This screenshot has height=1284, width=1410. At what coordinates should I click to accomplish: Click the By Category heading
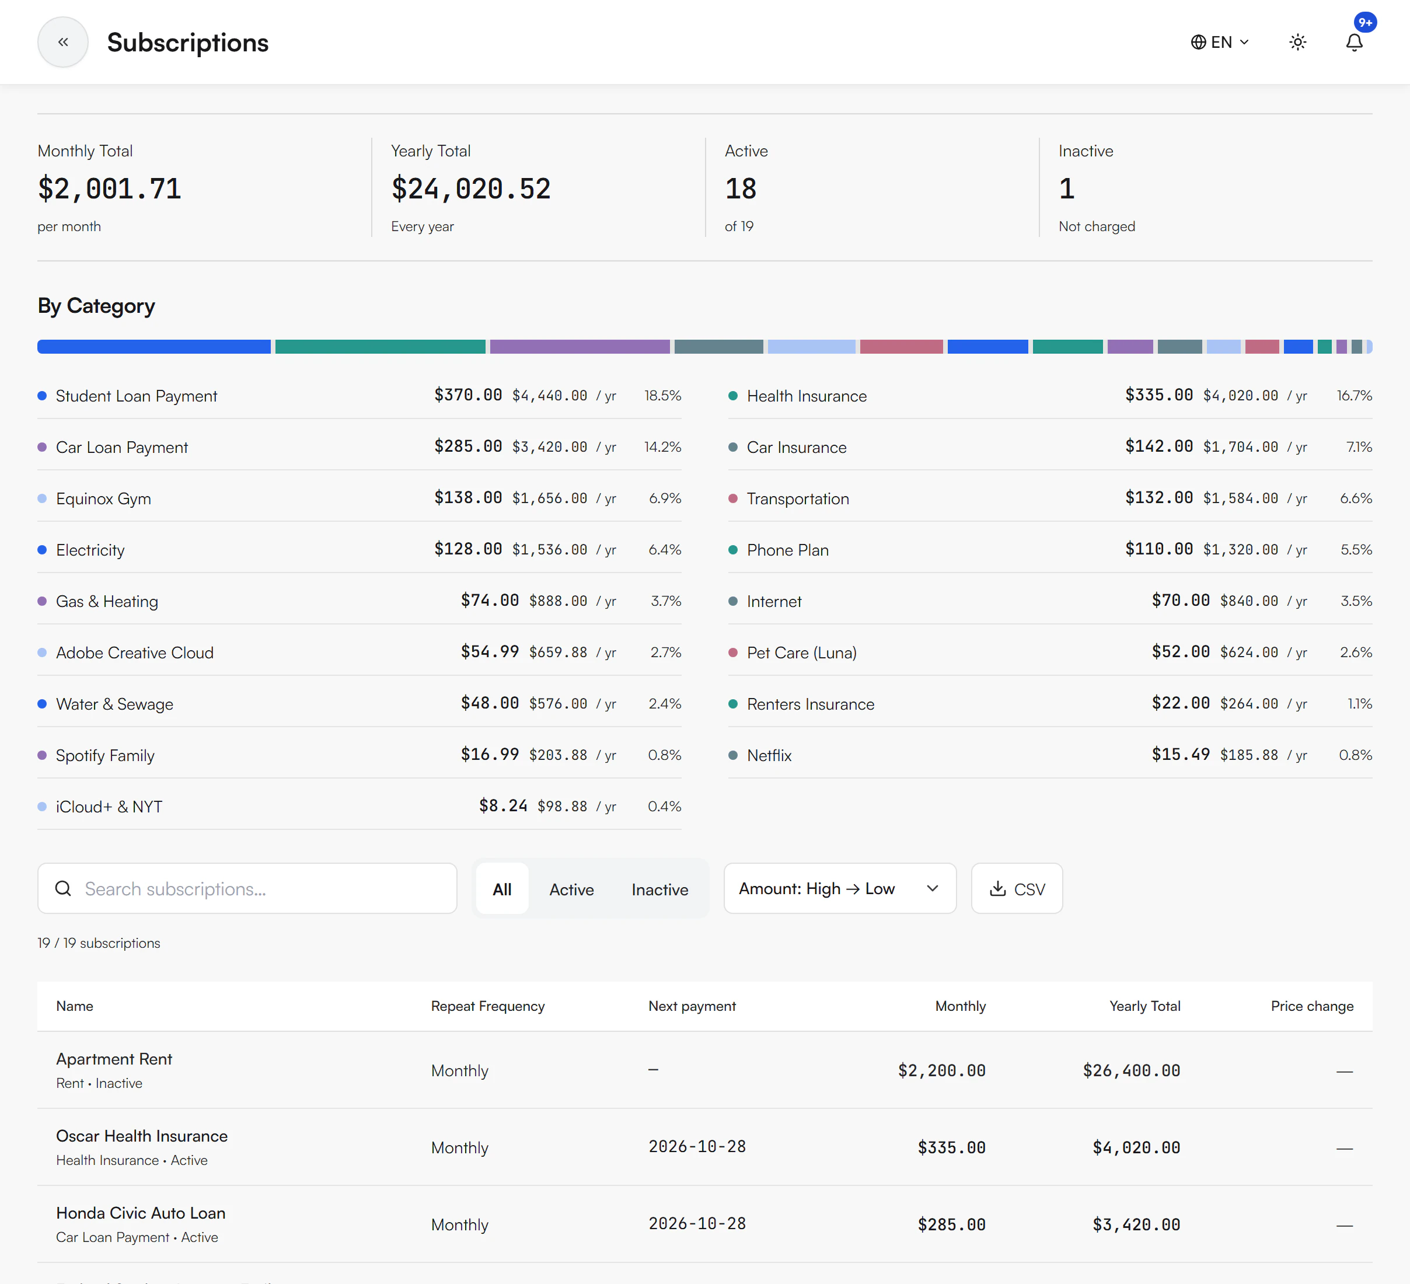[x=96, y=306]
